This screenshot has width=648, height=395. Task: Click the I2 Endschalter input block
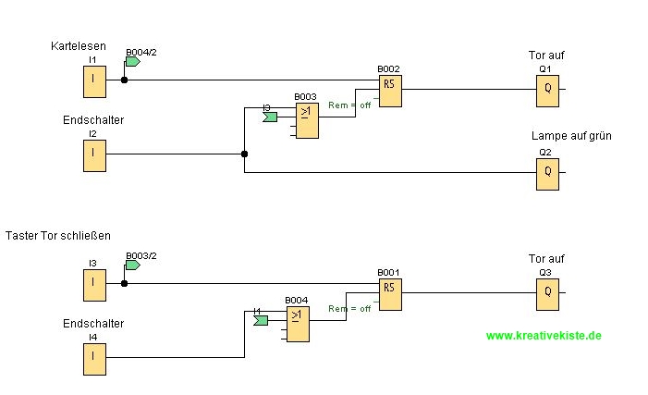click(x=94, y=154)
